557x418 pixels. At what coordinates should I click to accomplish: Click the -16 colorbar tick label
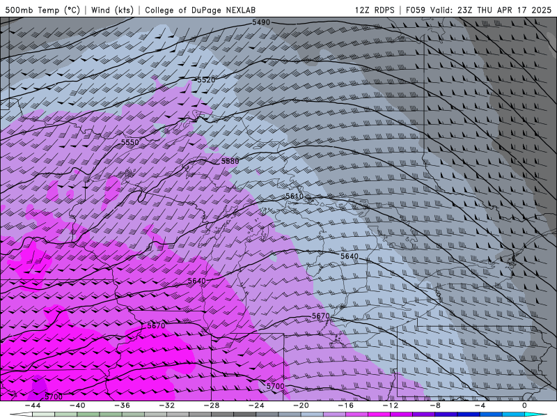345,405
